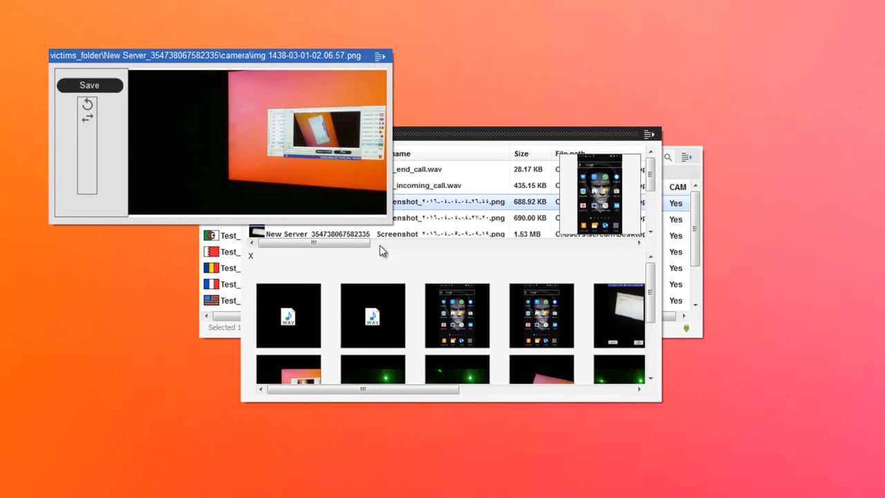
Task: Click the thumbnail panel scroll-down arrow
Action: click(x=650, y=378)
